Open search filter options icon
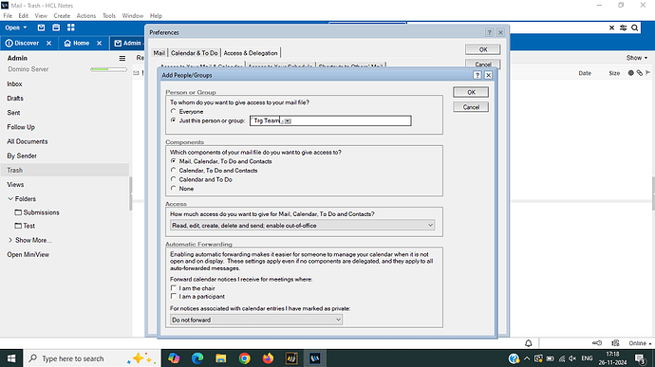Viewport: 655px width, 367px height. pos(624,28)
